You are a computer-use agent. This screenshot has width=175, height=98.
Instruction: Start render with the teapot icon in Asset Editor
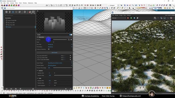[30, 12]
